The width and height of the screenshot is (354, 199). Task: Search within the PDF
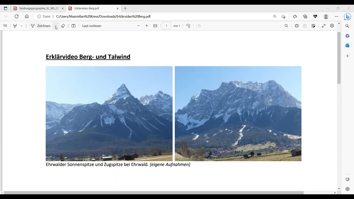click(287, 26)
